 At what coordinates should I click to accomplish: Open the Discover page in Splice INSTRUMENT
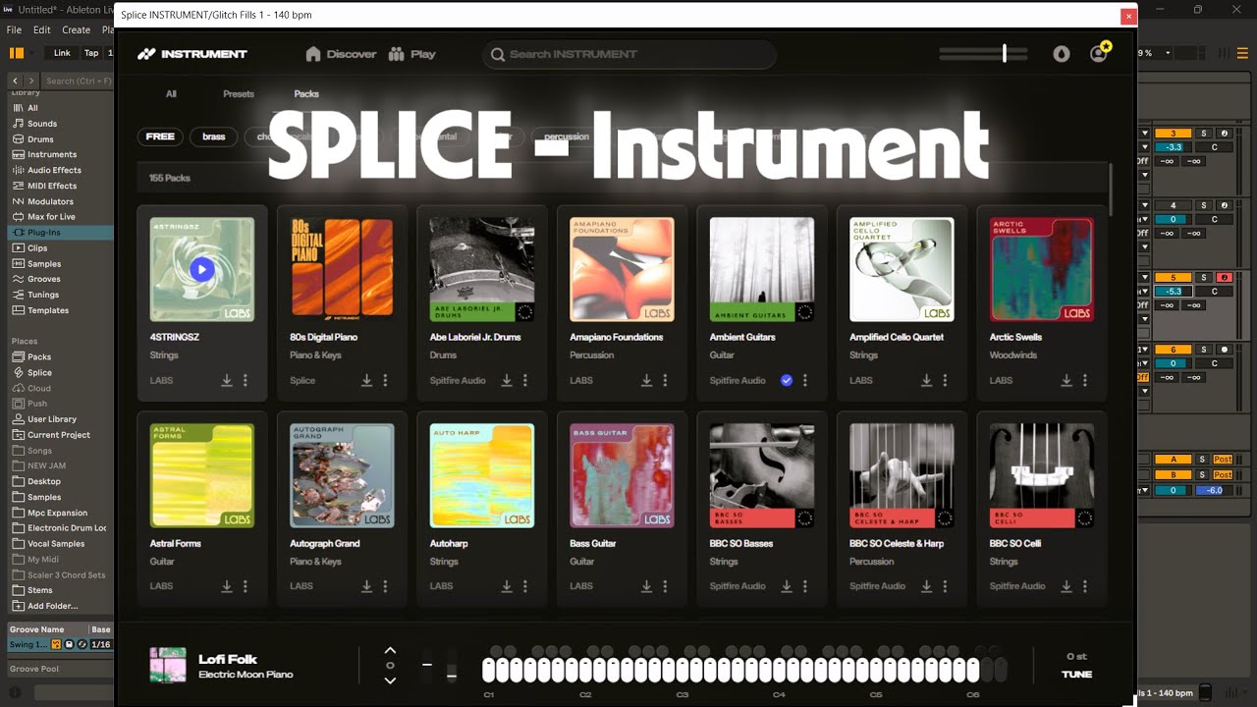[341, 54]
